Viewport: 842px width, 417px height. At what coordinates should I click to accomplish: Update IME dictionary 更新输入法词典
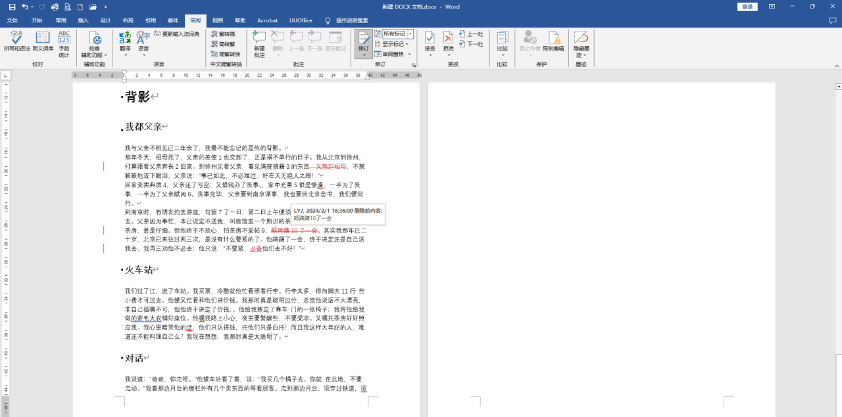pyautogui.click(x=176, y=34)
